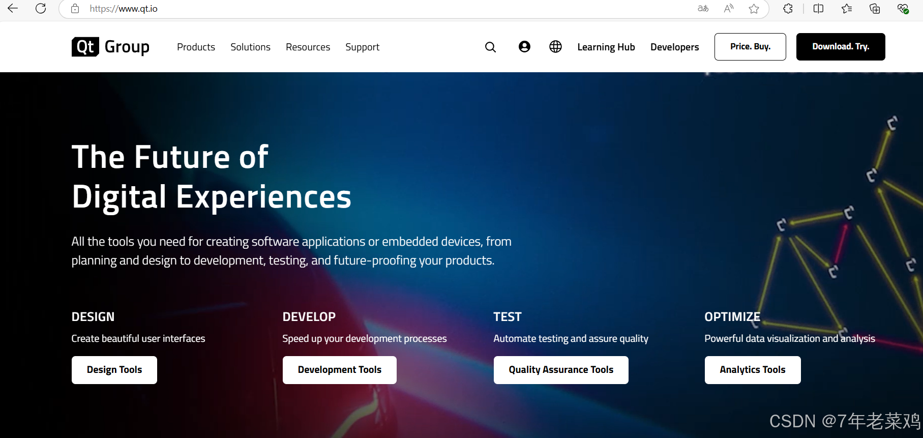
Task: Click the browser back arrow
Action: click(13, 8)
